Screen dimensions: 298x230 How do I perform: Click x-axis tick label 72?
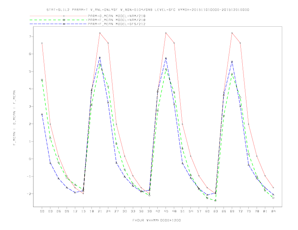[x=240, y=211]
